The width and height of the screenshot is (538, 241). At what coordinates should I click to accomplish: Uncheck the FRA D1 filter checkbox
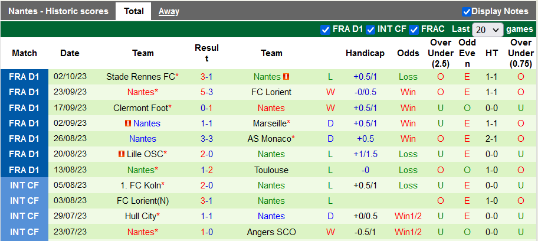pyautogui.click(x=325, y=30)
